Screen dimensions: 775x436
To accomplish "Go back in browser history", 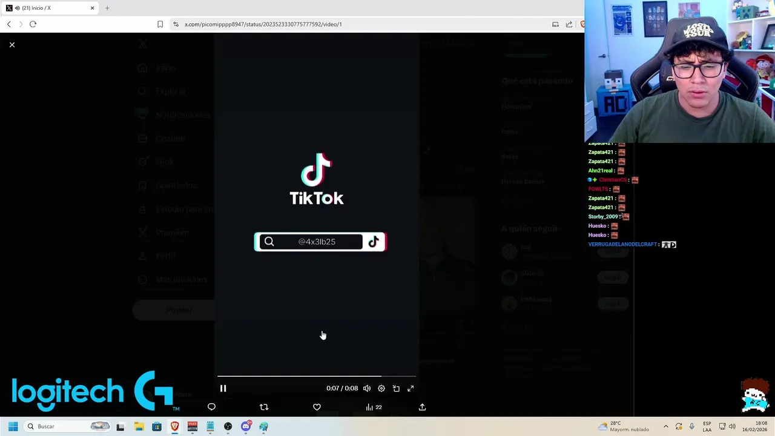I will coord(9,24).
